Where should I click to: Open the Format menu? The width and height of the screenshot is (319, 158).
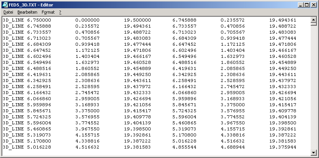pos(48,12)
